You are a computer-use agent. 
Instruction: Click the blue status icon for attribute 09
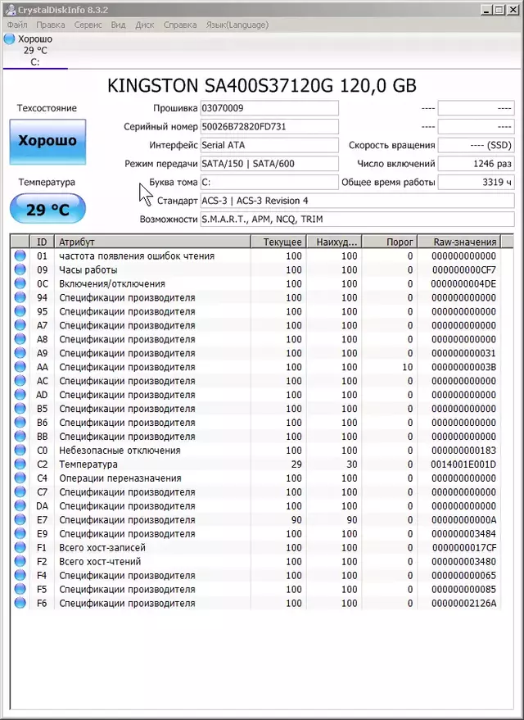20,269
